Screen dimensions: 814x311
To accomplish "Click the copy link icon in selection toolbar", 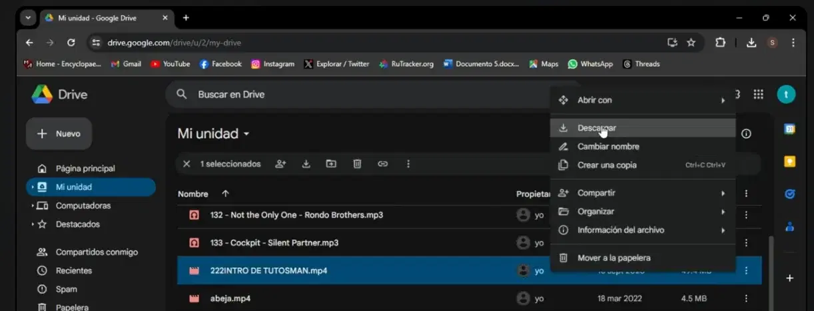I will click(x=382, y=164).
